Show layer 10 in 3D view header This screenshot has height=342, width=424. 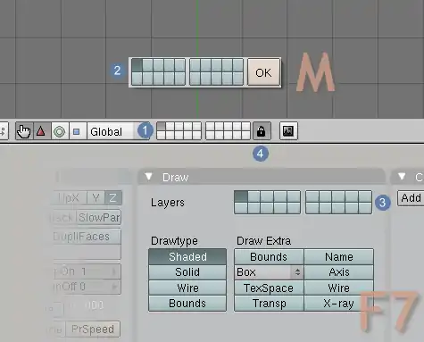pos(245,127)
